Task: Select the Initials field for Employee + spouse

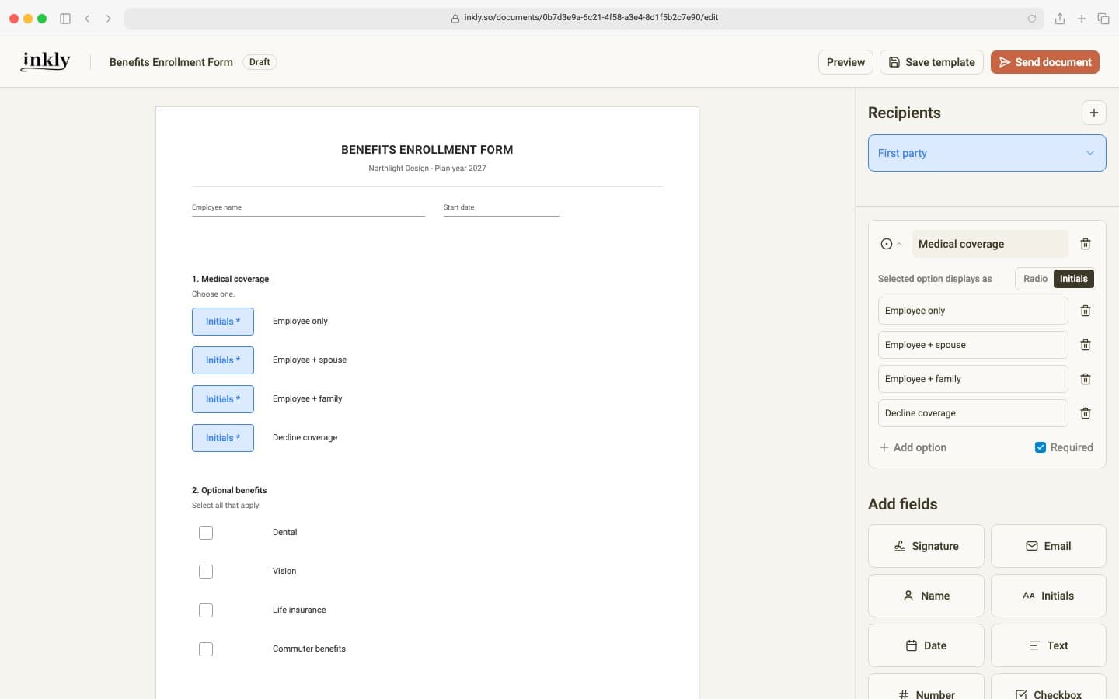Action: pyautogui.click(x=223, y=360)
